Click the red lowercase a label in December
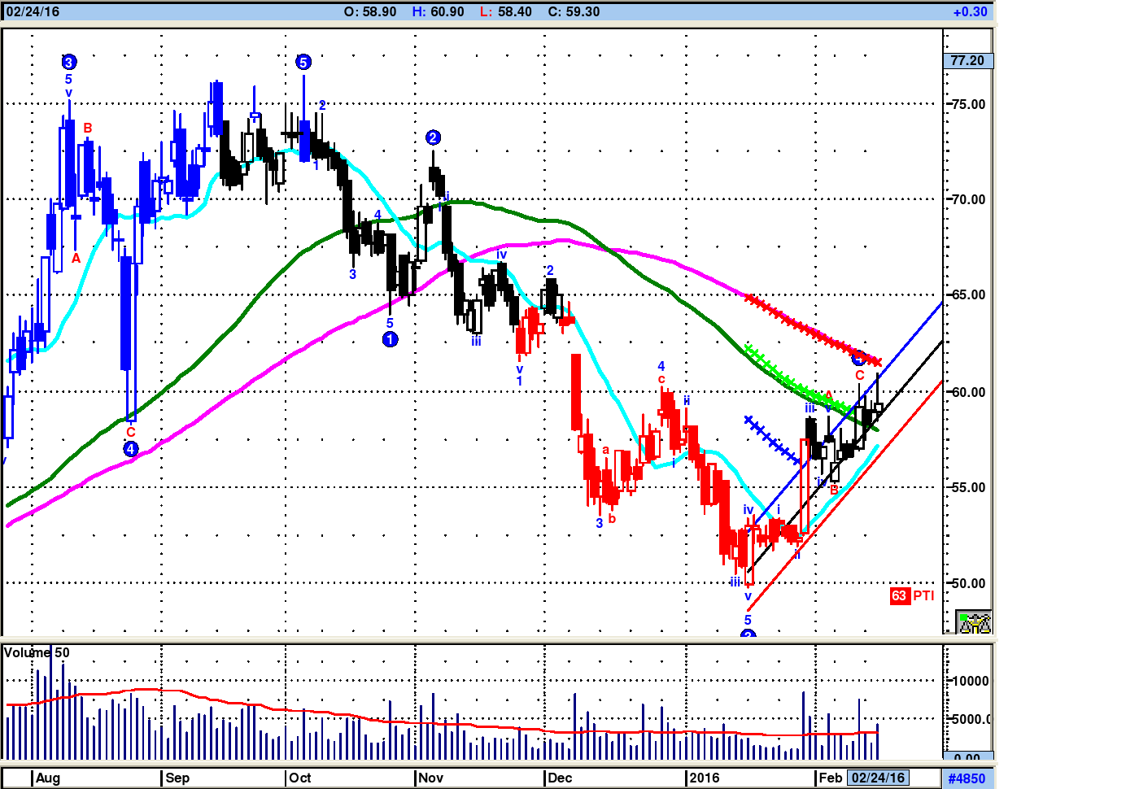Screen dimensions: 1139x789 (605, 450)
